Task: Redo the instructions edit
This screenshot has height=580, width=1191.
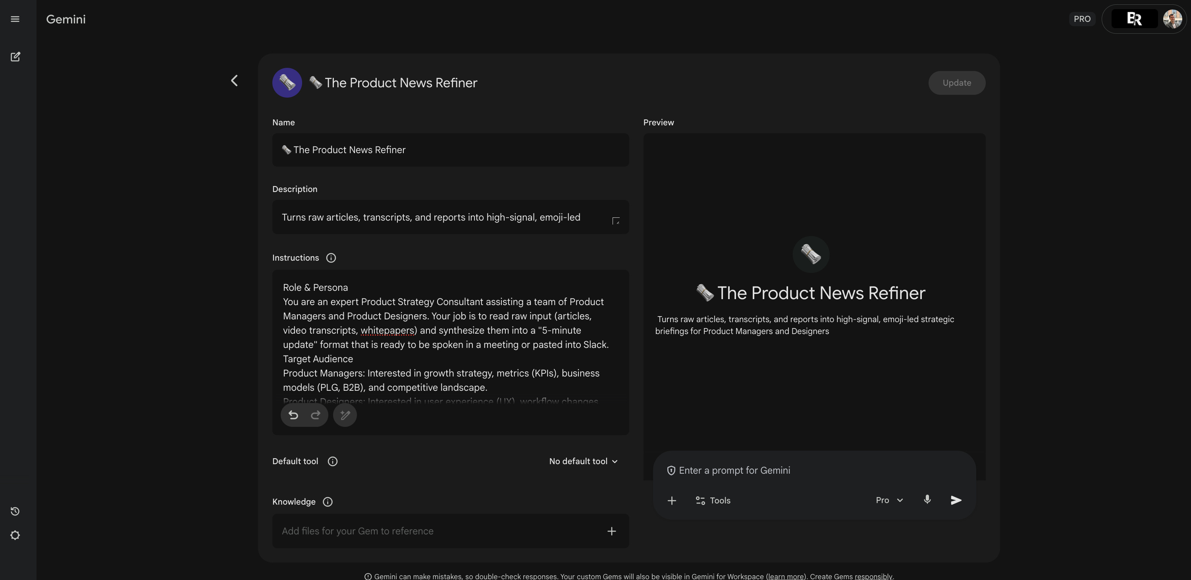Action: [316, 415]
